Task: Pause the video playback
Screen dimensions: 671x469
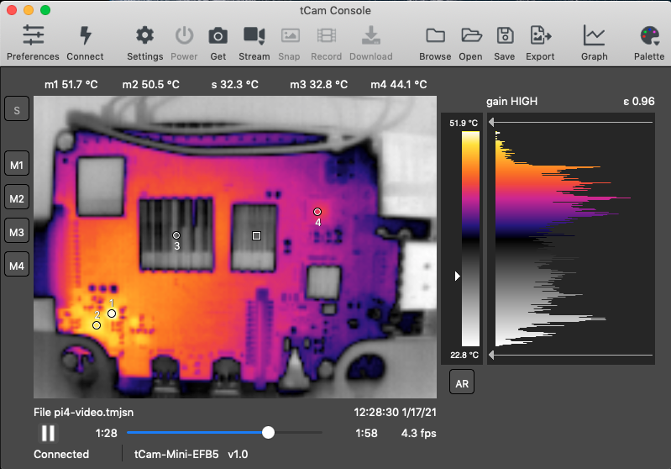Action: coord(49,433)
